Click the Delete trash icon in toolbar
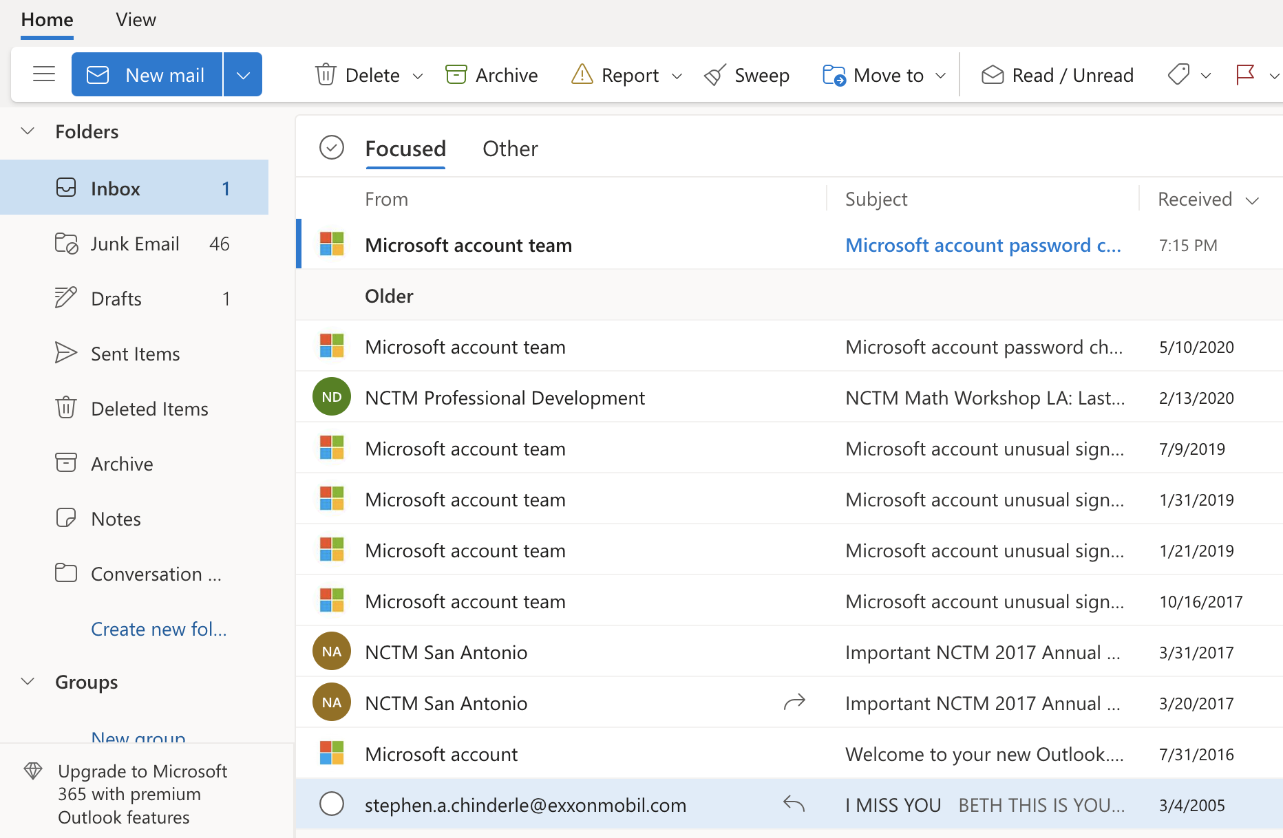 (x=326, y=74)
